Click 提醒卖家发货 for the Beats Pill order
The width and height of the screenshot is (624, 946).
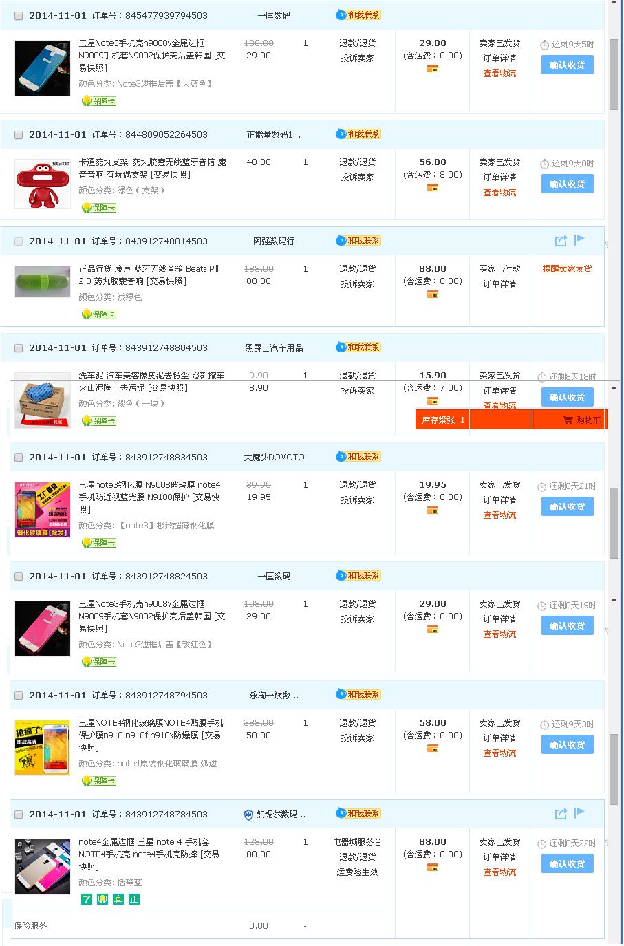coord(567,269)
